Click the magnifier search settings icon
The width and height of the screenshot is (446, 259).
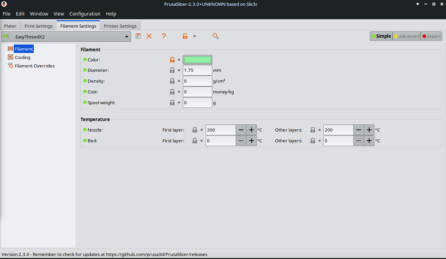(216, 36)
